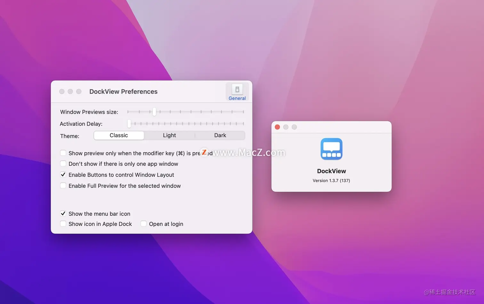Click the greyed minimize button in About window

point(286,127)
